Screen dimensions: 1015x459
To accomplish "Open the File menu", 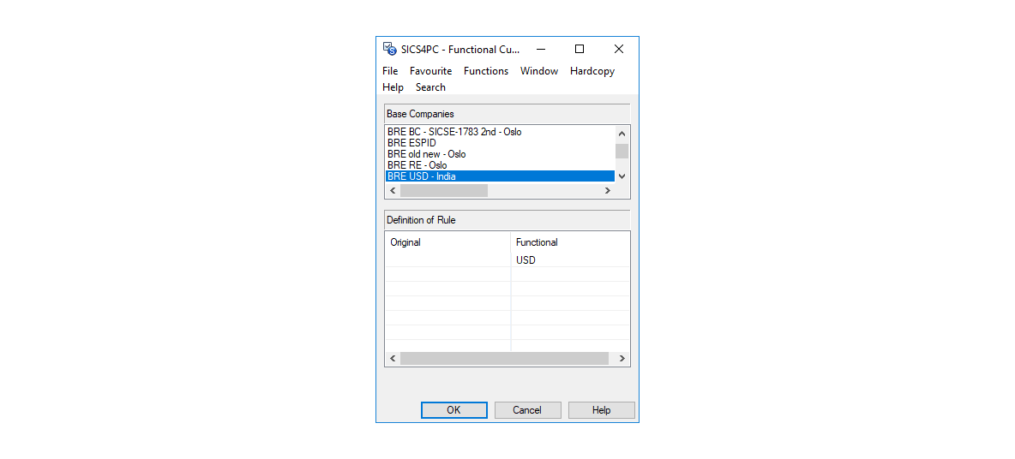I will click(x=390, y=71).
